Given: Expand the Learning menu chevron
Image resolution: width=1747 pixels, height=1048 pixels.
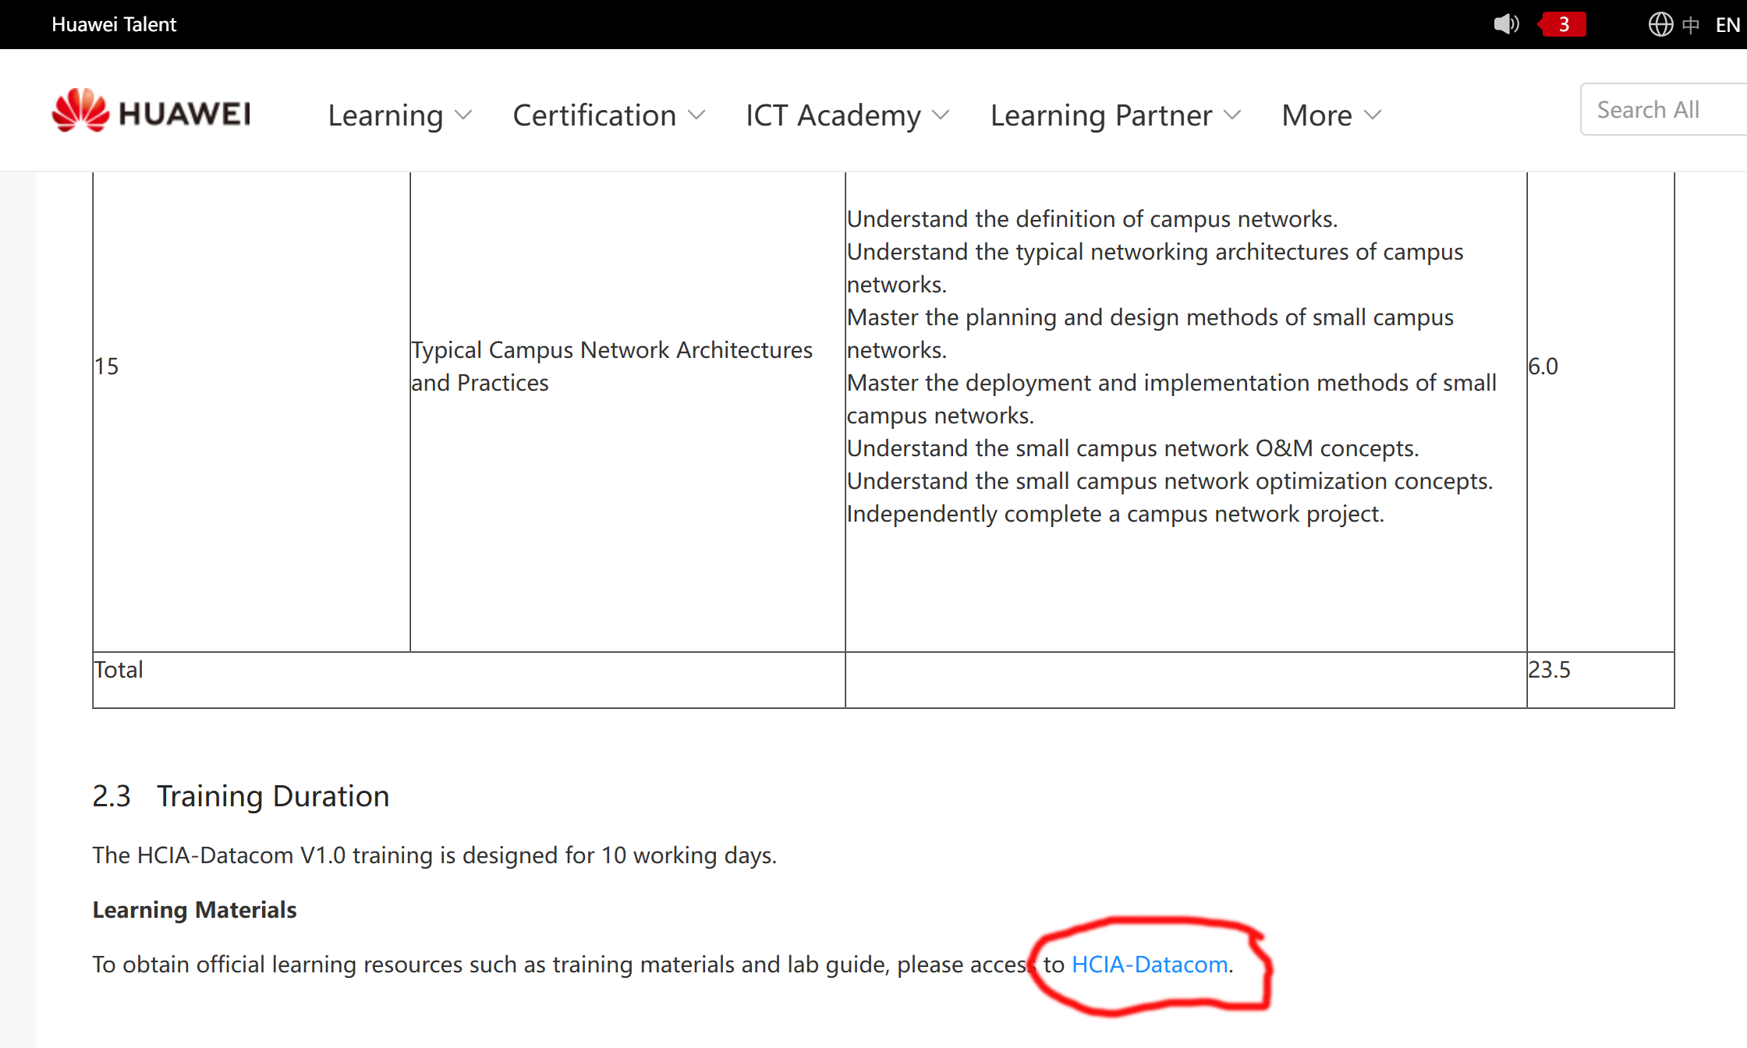Looking at the screenshot, I should click(464, 115).
